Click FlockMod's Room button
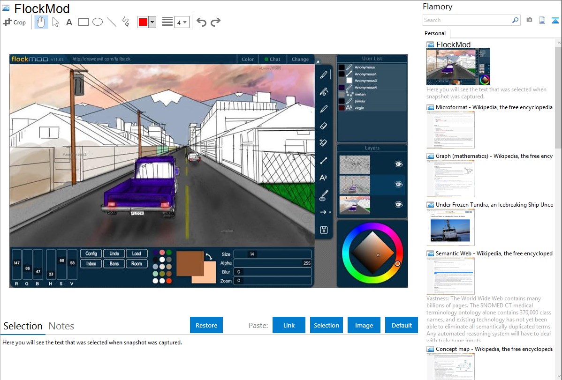This screenshot has height=380, width=562. (x=137, y=264)
